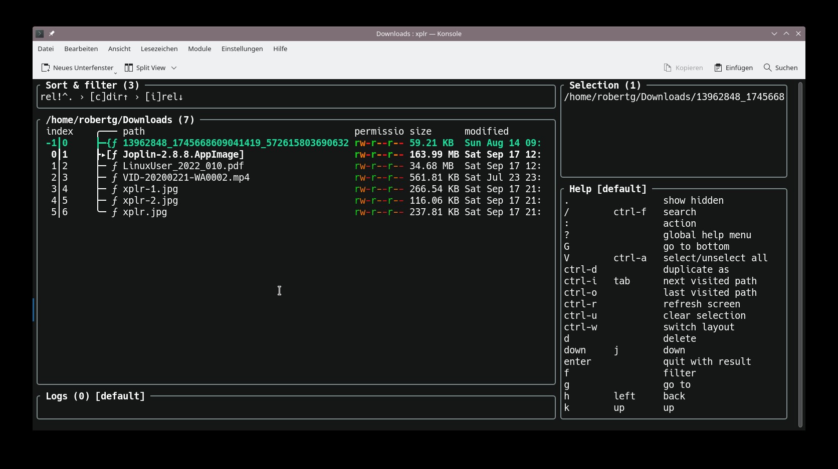Select the xplr-2.jpg file
This screenshot has height=469, width=838.
tap(150, 200)
